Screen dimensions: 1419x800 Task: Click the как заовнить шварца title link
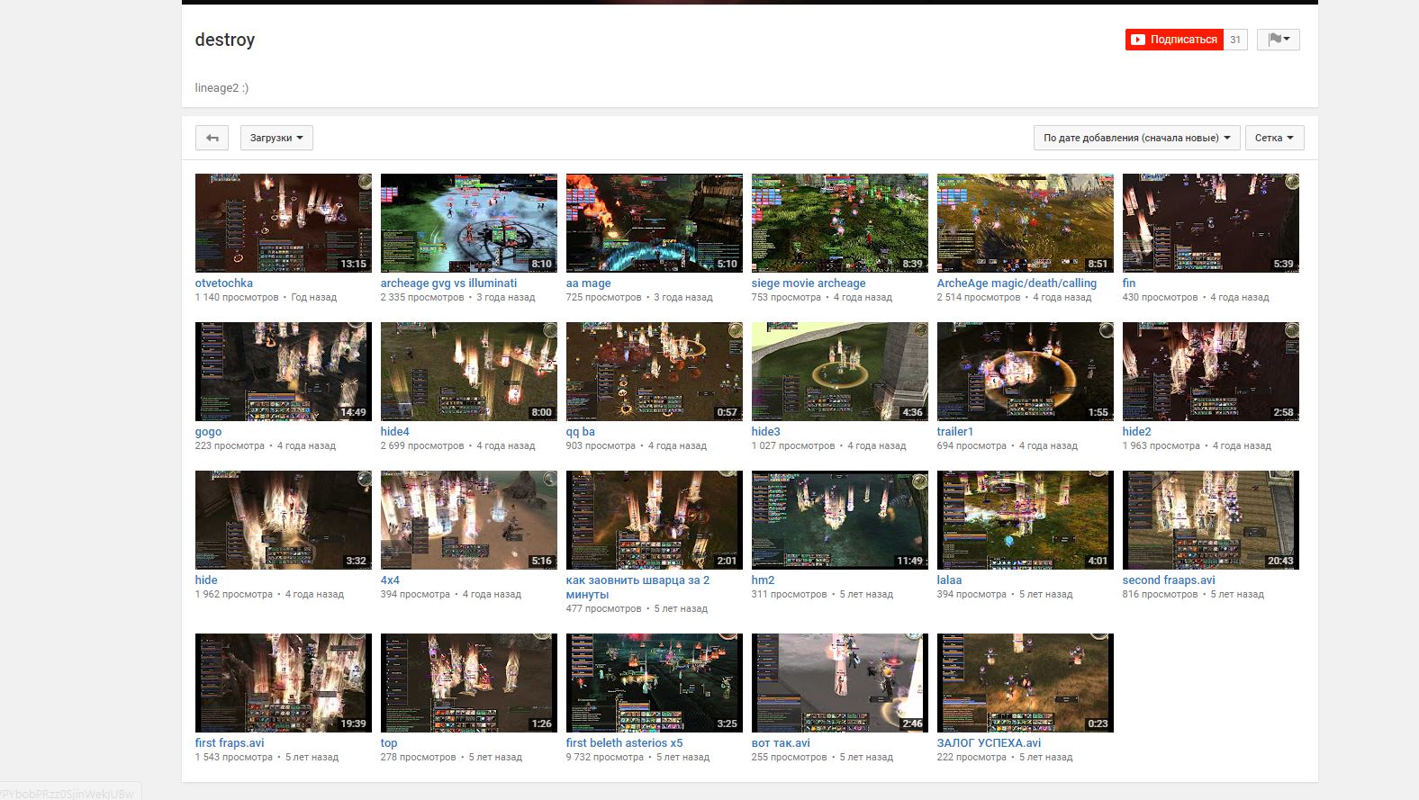(x=638, y=587)
